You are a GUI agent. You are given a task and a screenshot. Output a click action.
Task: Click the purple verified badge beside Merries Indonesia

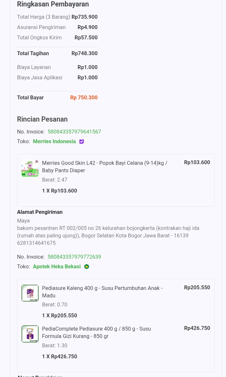click(82, 142)
